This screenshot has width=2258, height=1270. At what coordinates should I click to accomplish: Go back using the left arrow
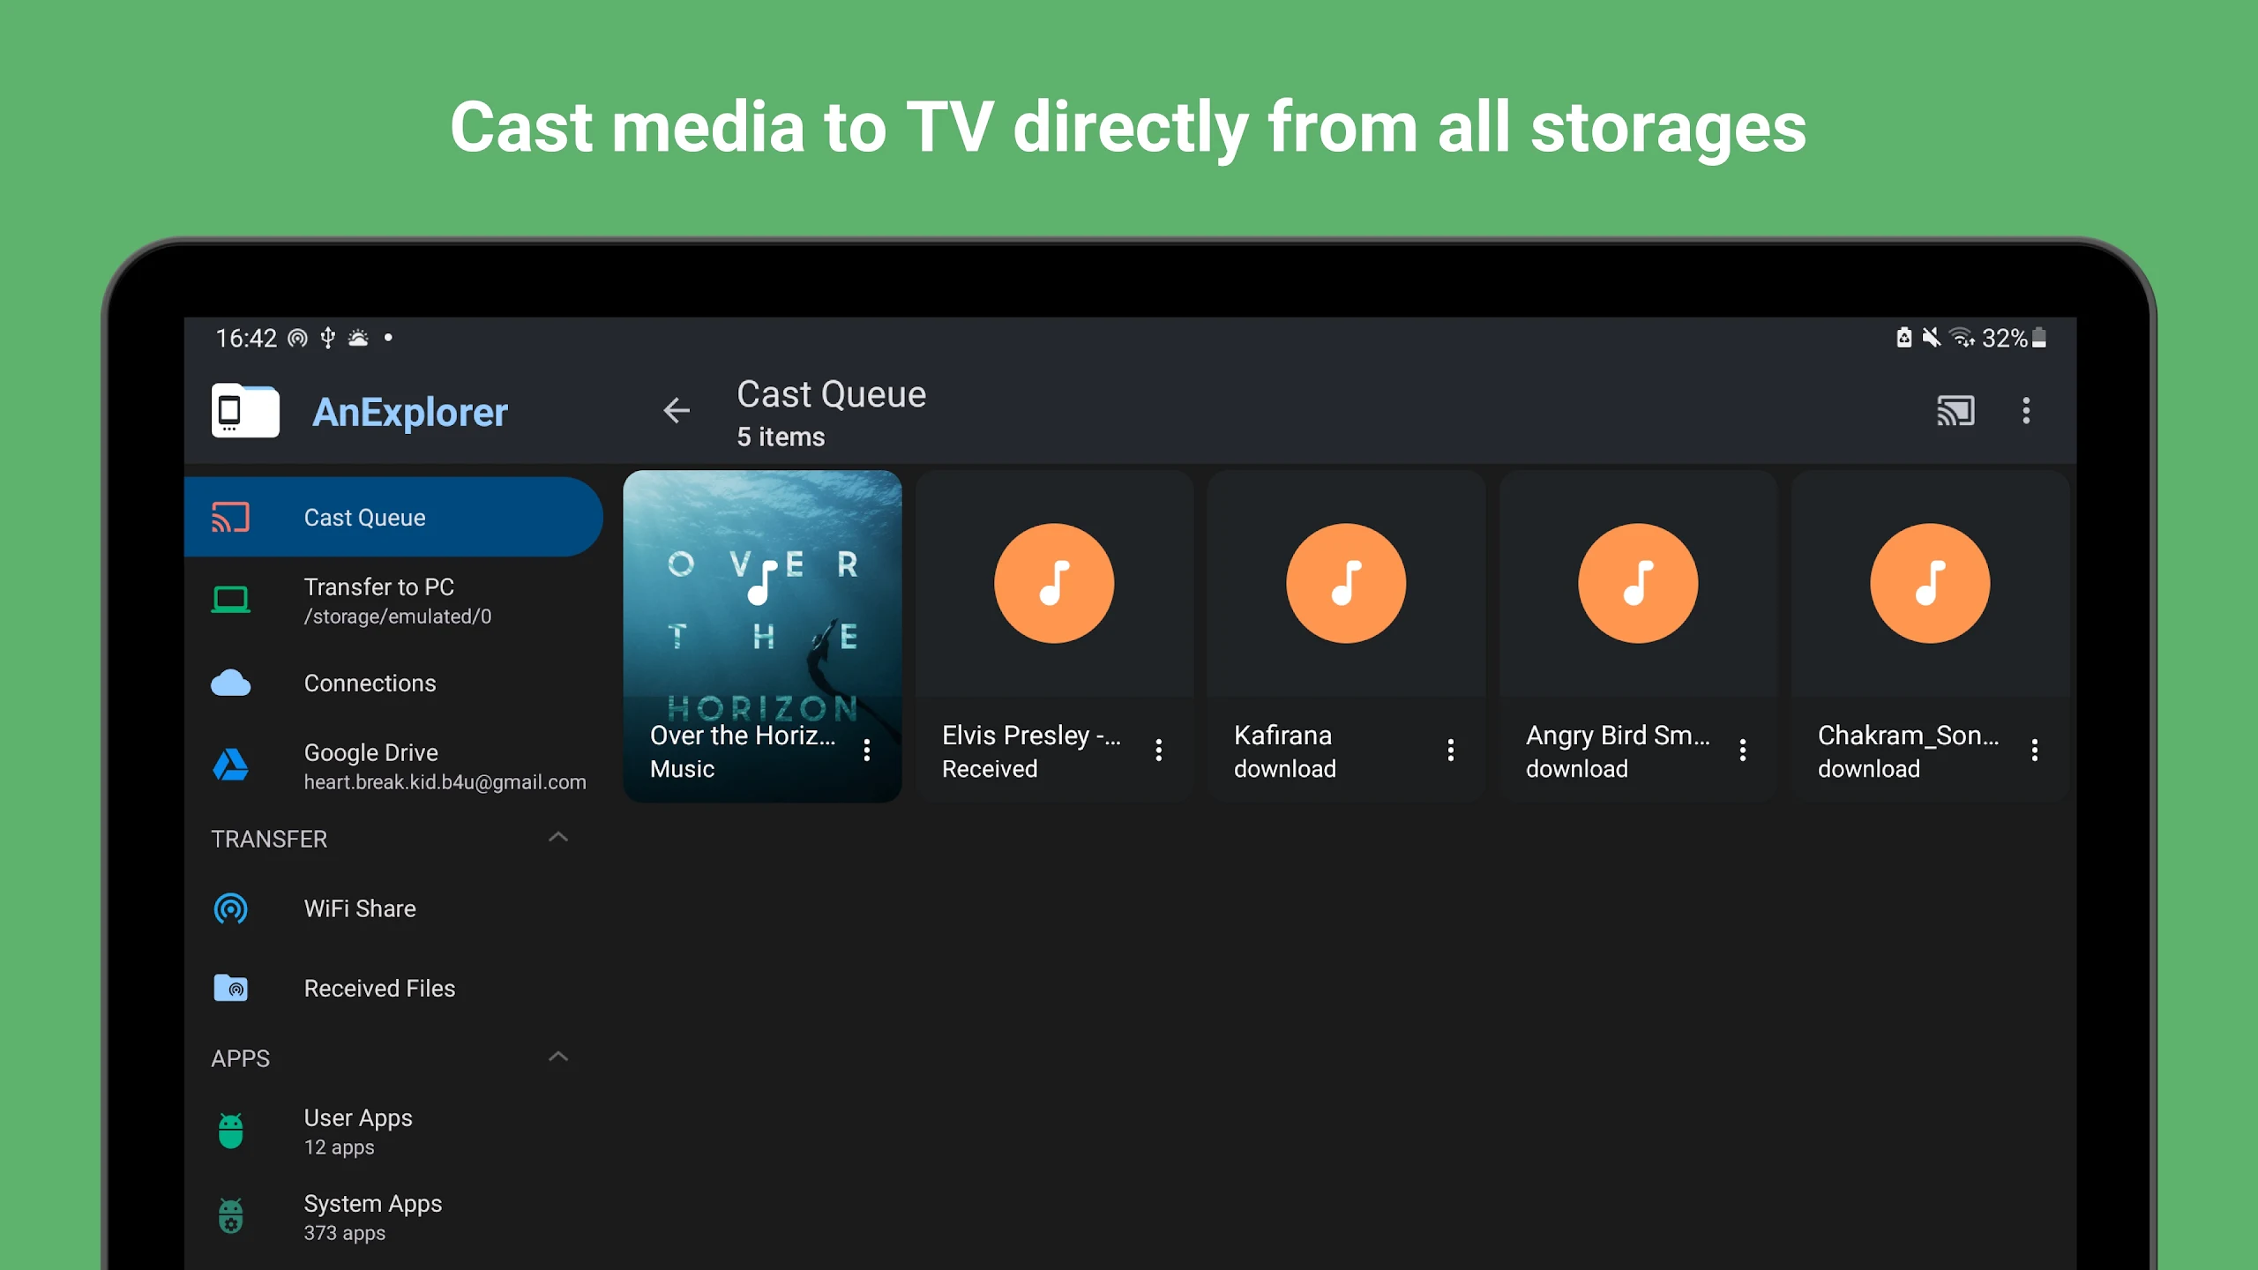coord(677,410)
